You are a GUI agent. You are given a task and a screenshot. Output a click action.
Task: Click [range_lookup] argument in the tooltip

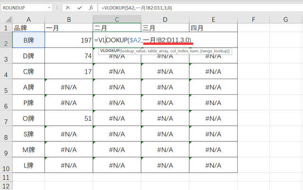tap(215, 51)
